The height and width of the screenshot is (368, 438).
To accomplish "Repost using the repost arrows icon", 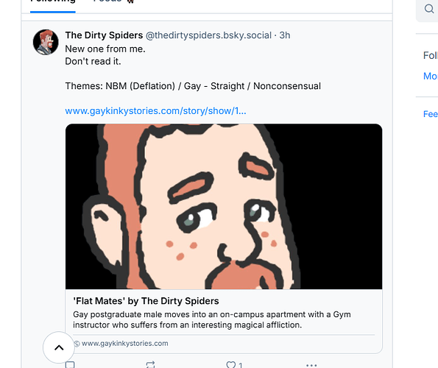I will pos(150,364).
